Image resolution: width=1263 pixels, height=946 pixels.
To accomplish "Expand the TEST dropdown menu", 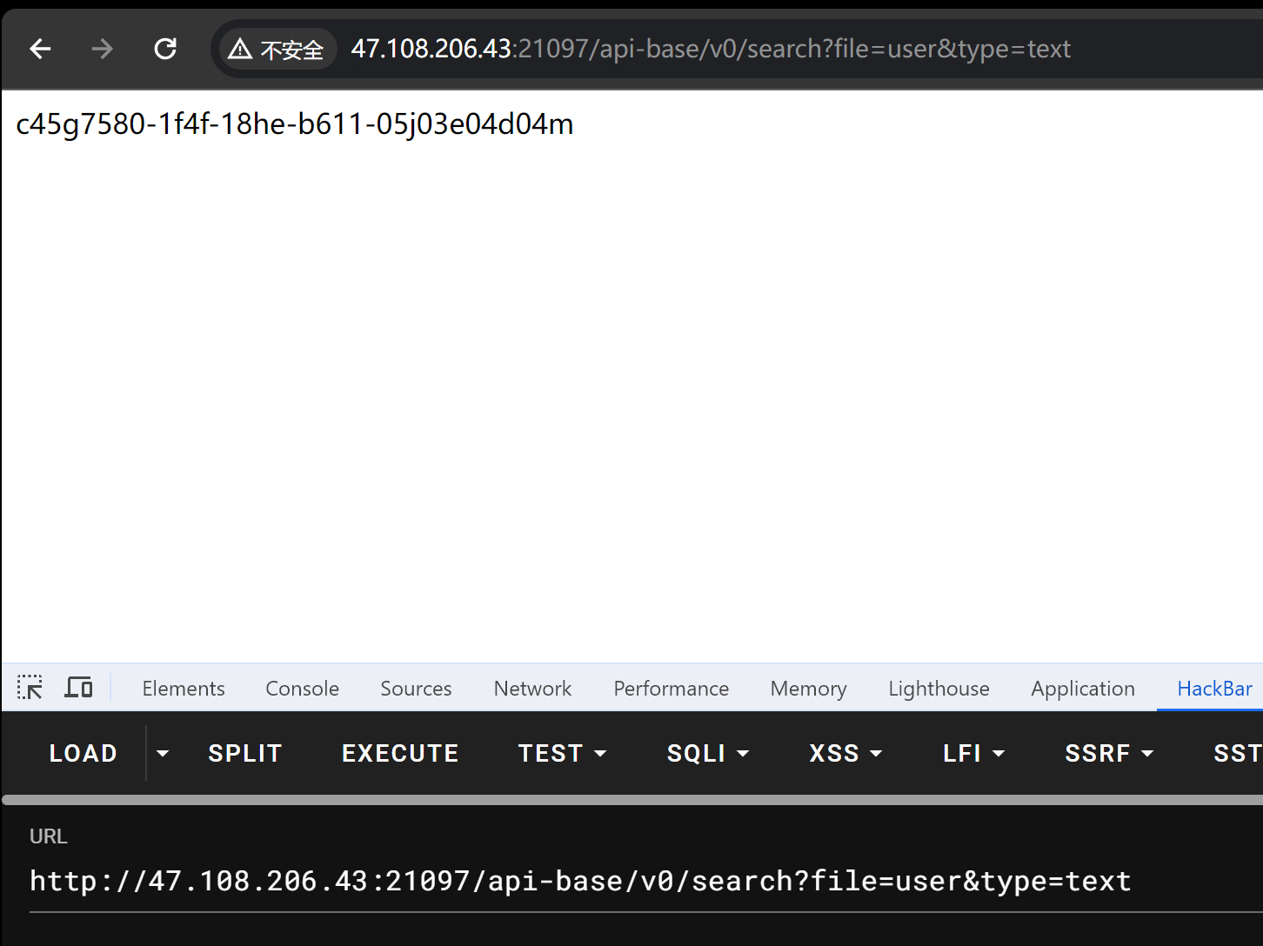I will point(562,753).
